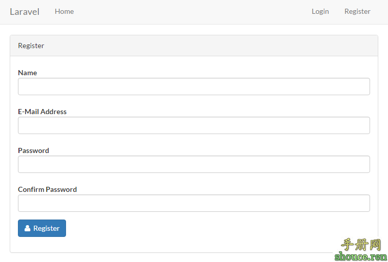
Task: Click the page background below the panel
Action: click(x=154, y=258)
